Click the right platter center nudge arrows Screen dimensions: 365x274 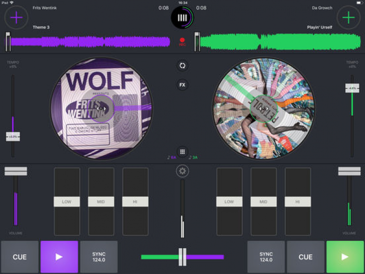pos(263,109)
